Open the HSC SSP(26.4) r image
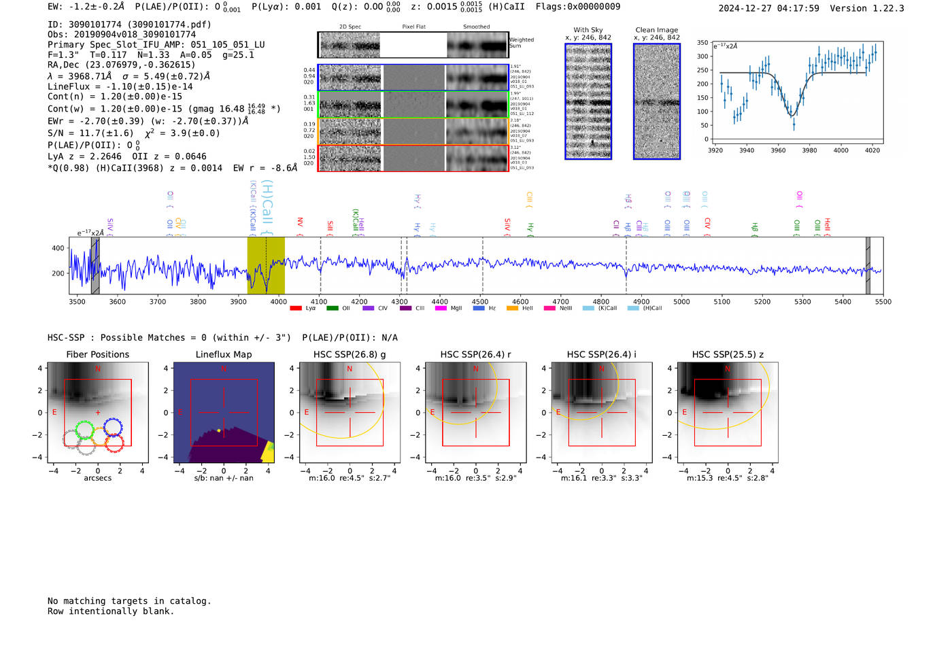The image size is (952, 648). coord(476,413)
